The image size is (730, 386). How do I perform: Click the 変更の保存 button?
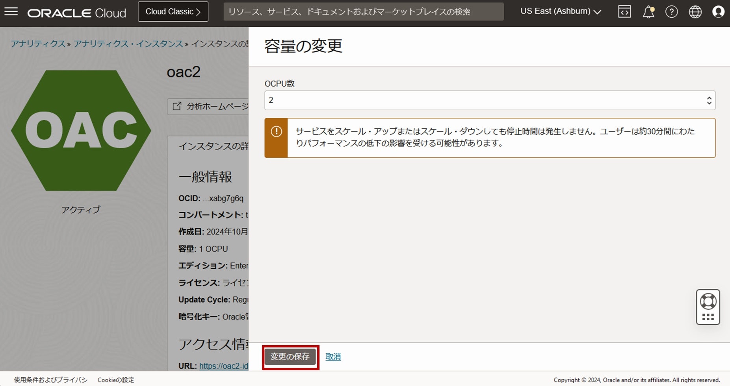290,357
